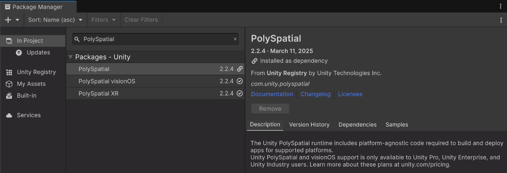Select the PolySpatial XR package row
This screenshot has height=173, width=507.
pyautogui.click(x=155, y=94)
